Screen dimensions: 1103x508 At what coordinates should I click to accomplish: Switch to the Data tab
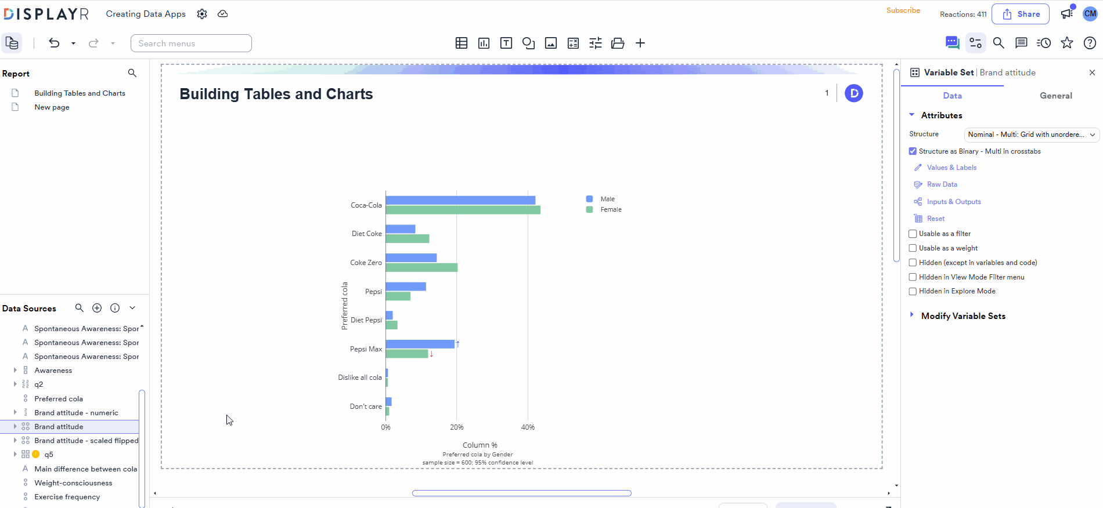(x=952, y=96)
